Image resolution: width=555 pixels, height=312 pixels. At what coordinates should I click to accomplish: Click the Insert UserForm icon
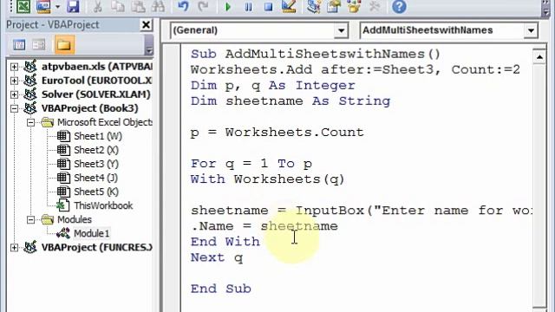coord(43,6)
